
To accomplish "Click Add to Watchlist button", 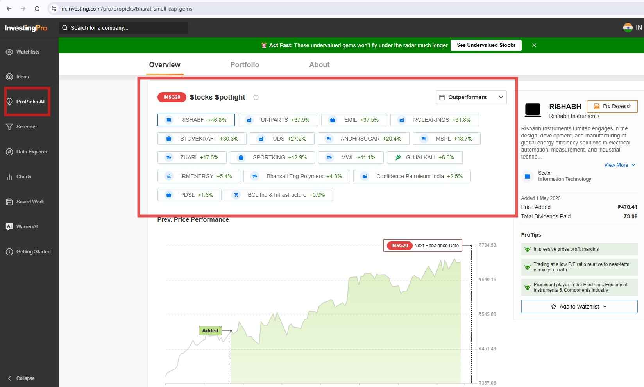I will coord(579,307).
